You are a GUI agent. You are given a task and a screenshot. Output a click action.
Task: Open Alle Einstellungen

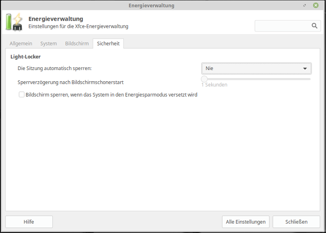click(246, 222)
